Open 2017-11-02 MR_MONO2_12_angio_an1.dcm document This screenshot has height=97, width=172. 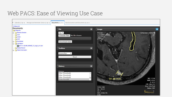31,46
